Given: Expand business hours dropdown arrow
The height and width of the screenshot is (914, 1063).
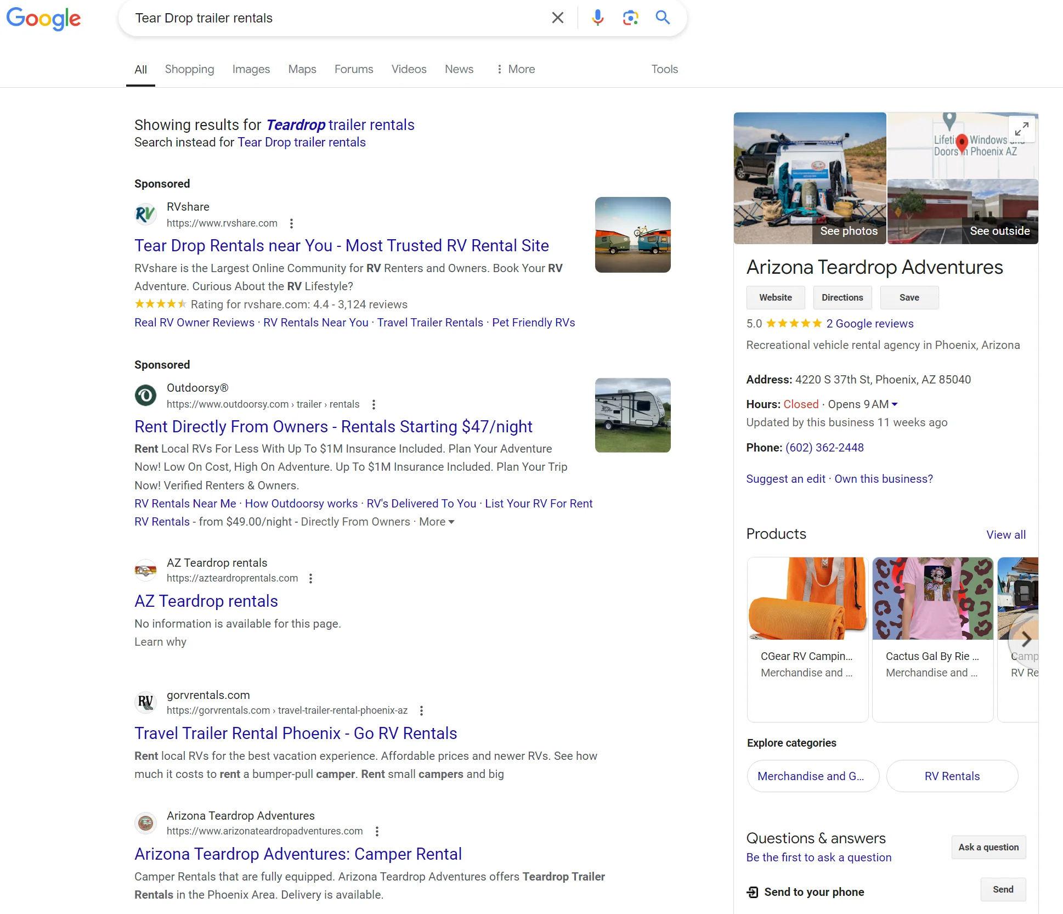Looking at the screenshot, I should click(895, 404).
